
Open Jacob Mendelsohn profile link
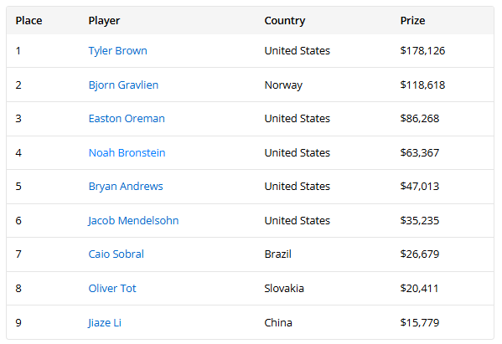133,221
